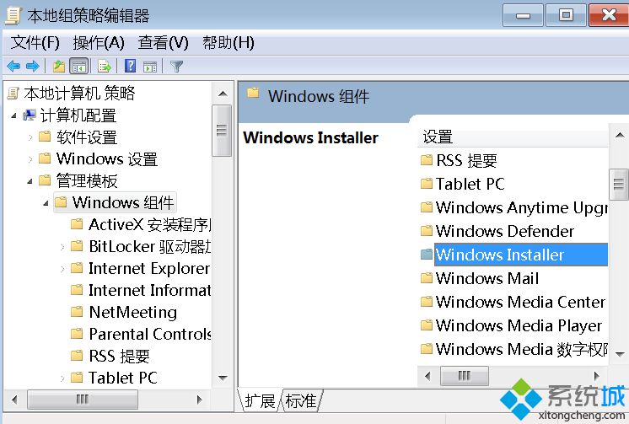Image resolution: width=629 pixels, height=424 pixels.
Task: Click the 本地计算机 策略 scroll icon
Action: coord(13,94)
